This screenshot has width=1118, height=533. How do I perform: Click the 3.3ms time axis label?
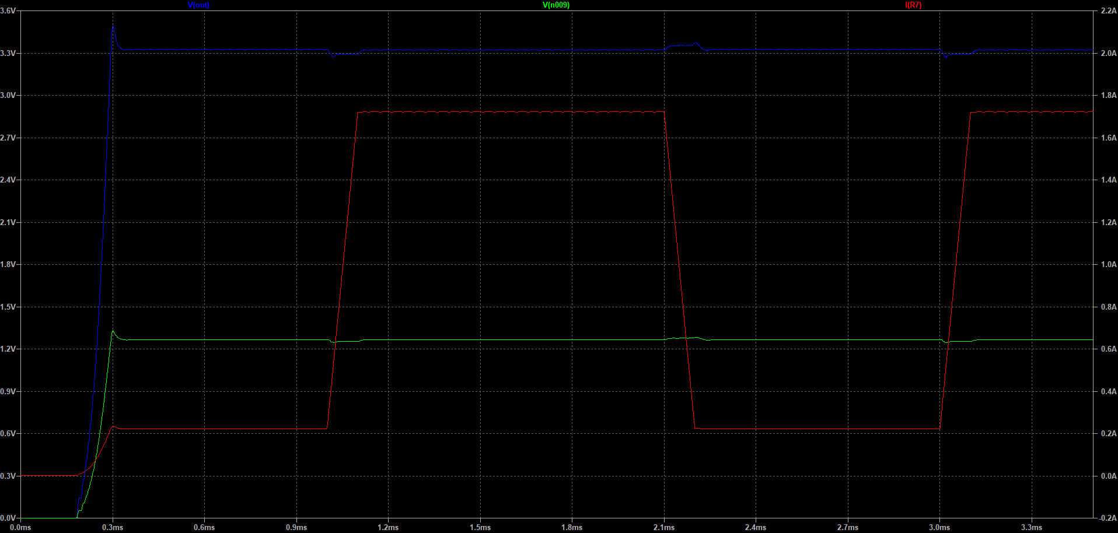coord(1032,527)
